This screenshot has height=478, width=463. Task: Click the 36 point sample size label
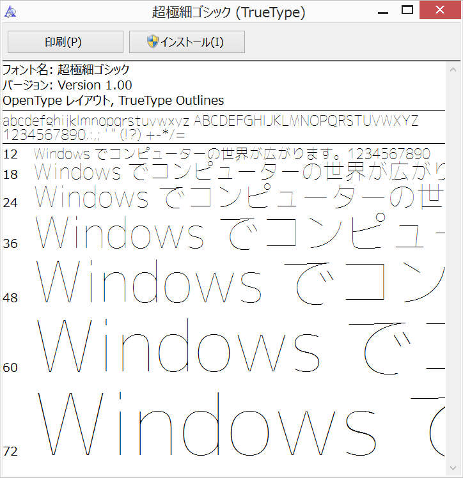click(10, 243)
